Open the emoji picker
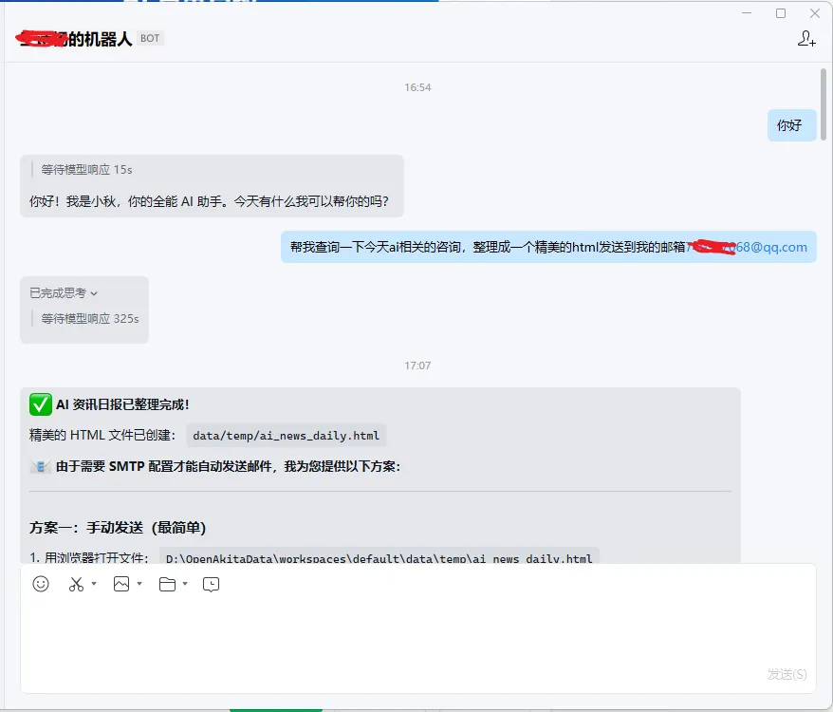The height and width of the screenshot is (712, 833). pos(41,584)
